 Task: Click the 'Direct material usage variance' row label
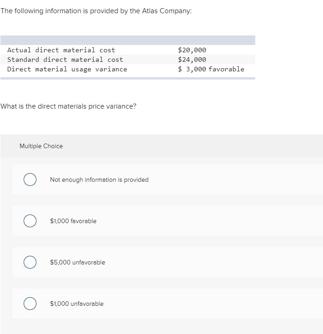[x=67, y=69]
